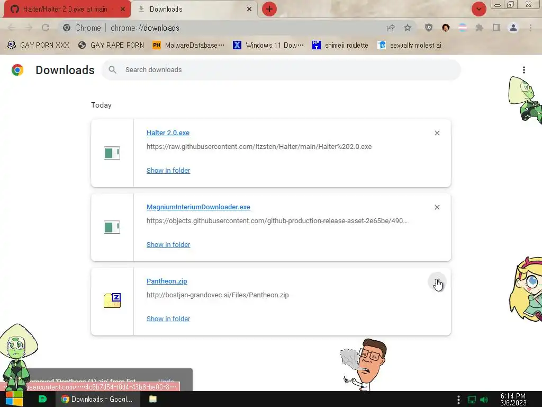Click the network monitor tray icon
Screen dimensions: 542x407
click(x=472, y=400)
